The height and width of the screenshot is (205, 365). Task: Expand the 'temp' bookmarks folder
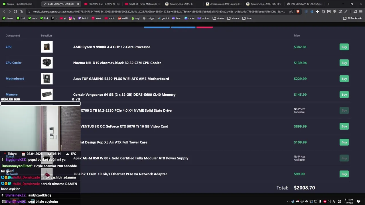tap(247, 18)
